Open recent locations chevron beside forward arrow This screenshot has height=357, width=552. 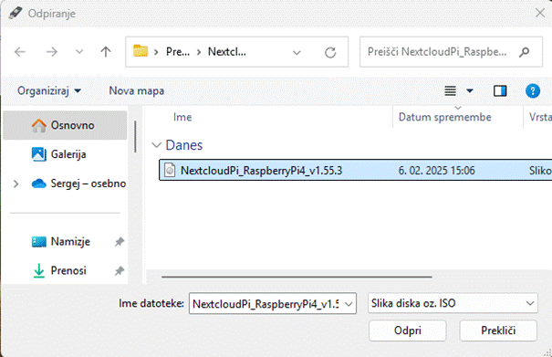coord(79,52)
